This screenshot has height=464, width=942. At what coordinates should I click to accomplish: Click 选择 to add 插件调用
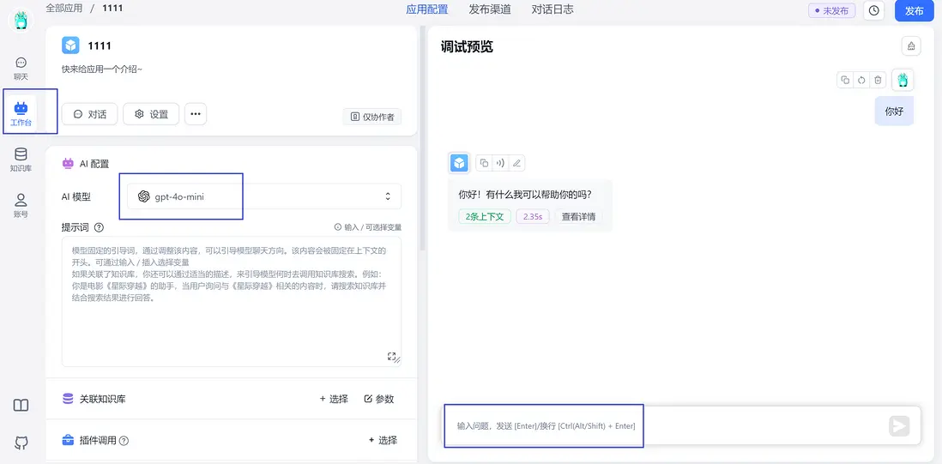(x=383, y=441)
